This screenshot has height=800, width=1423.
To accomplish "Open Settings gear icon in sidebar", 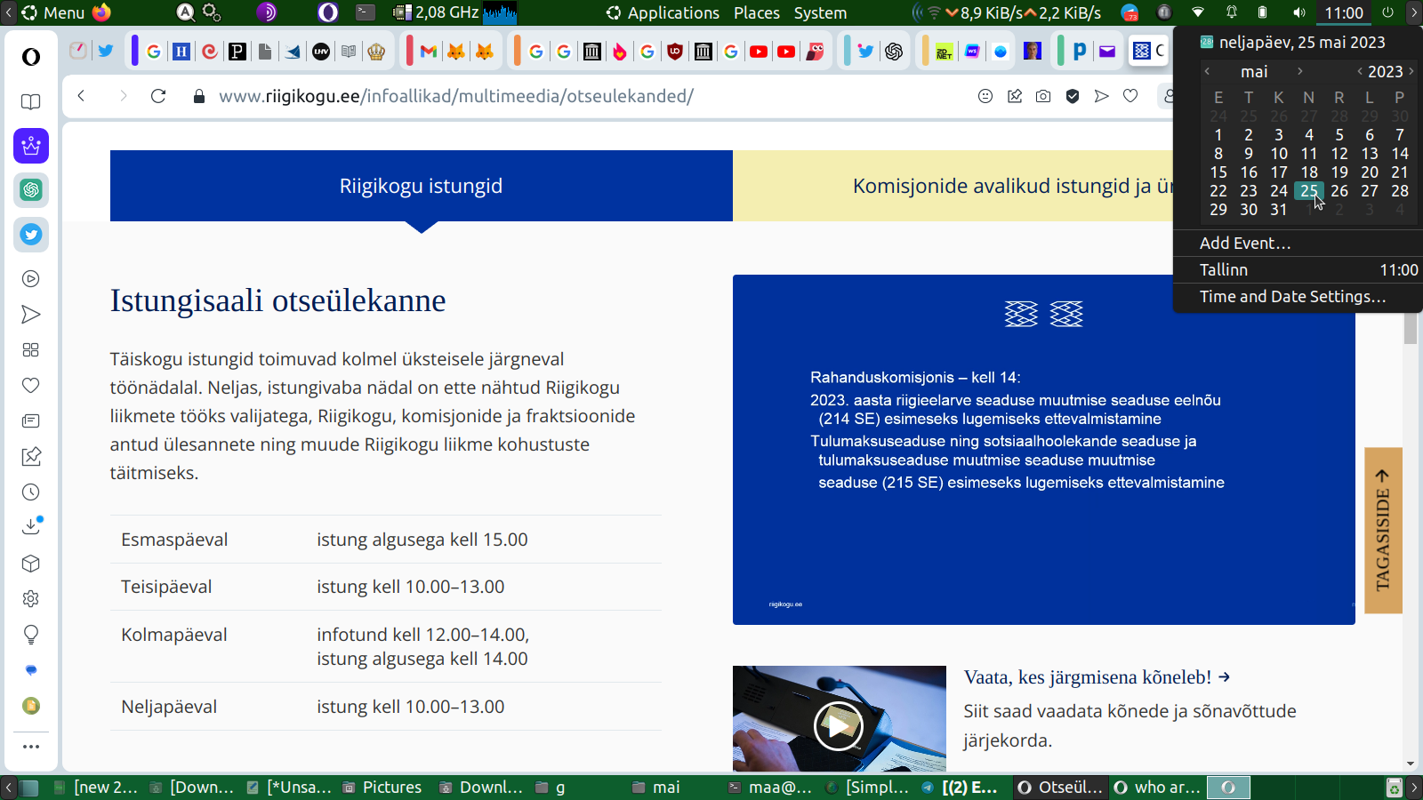I will point(31,599).
